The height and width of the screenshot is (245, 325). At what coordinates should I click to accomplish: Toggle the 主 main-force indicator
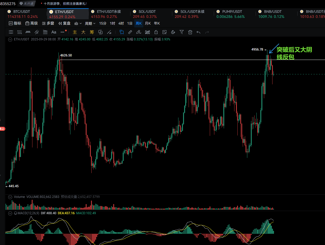click(x=75, y=32)
